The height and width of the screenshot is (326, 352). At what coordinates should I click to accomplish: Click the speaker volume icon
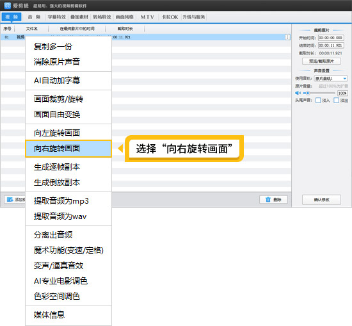click(298, 93)
